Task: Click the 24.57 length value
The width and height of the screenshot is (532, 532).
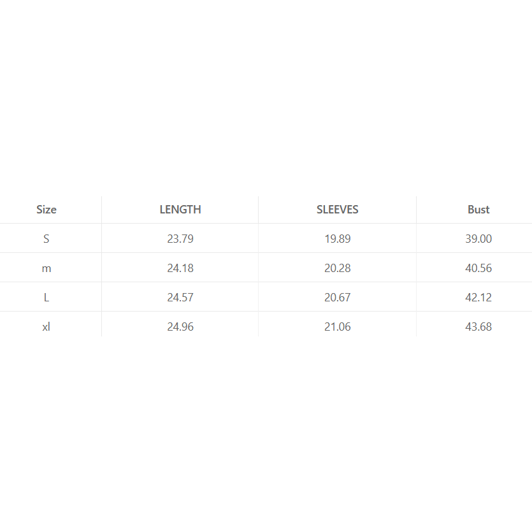Action: click(180, 298)
